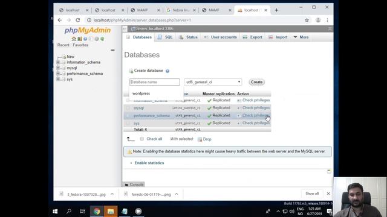Close the downloads bar
This screenshot has width=387, height=217.
[x=328, y=193]
